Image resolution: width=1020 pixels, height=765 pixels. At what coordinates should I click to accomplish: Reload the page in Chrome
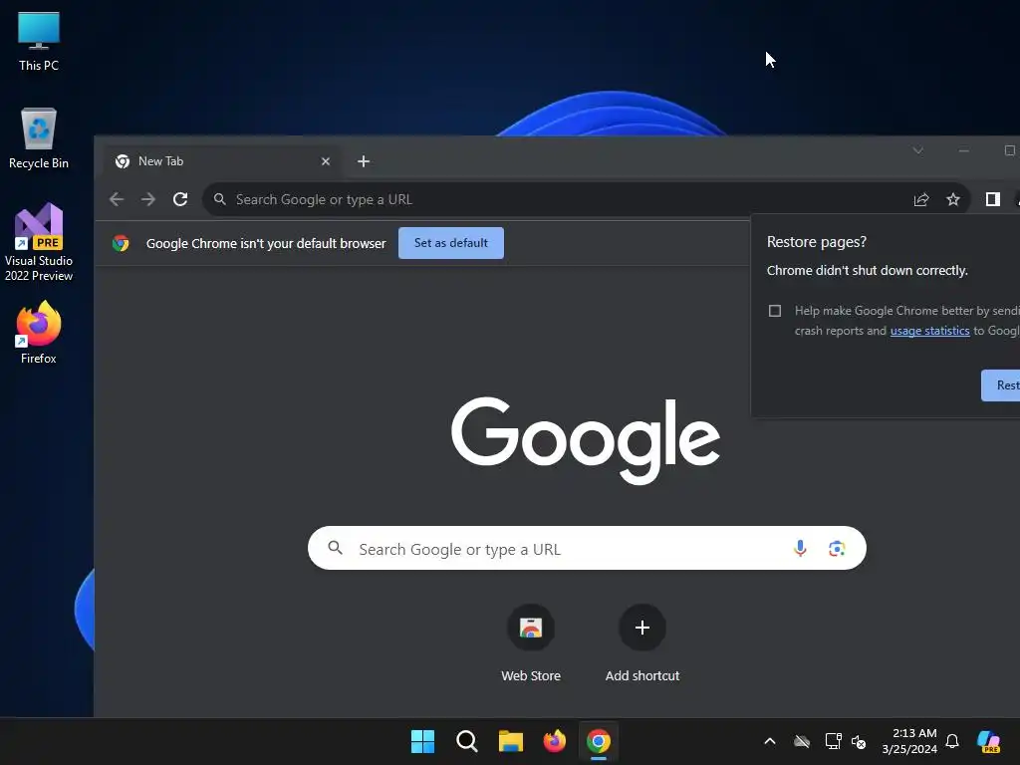180,199
